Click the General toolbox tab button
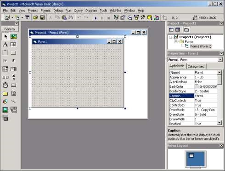The image size is (225, 171). tap(10, 29)
